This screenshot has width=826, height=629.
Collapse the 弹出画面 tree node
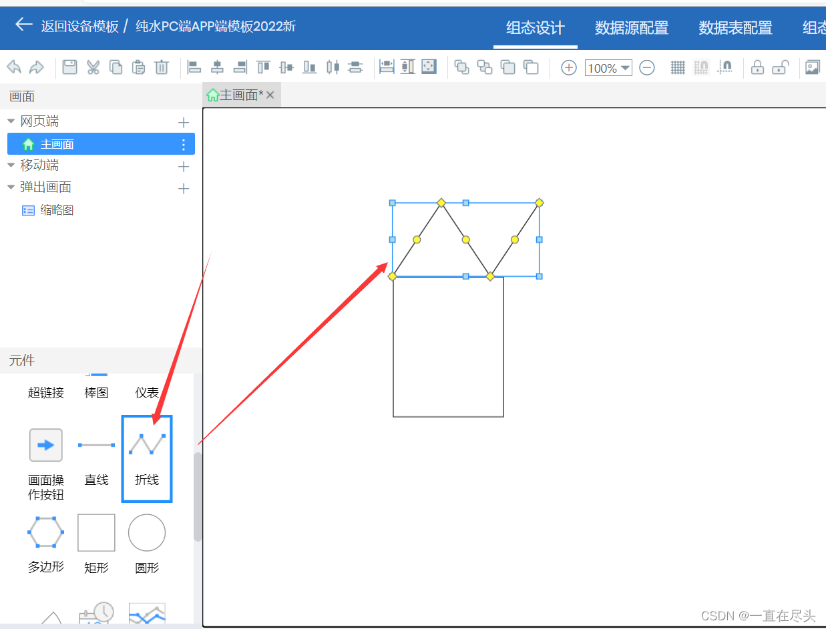(x=11, y=187)
